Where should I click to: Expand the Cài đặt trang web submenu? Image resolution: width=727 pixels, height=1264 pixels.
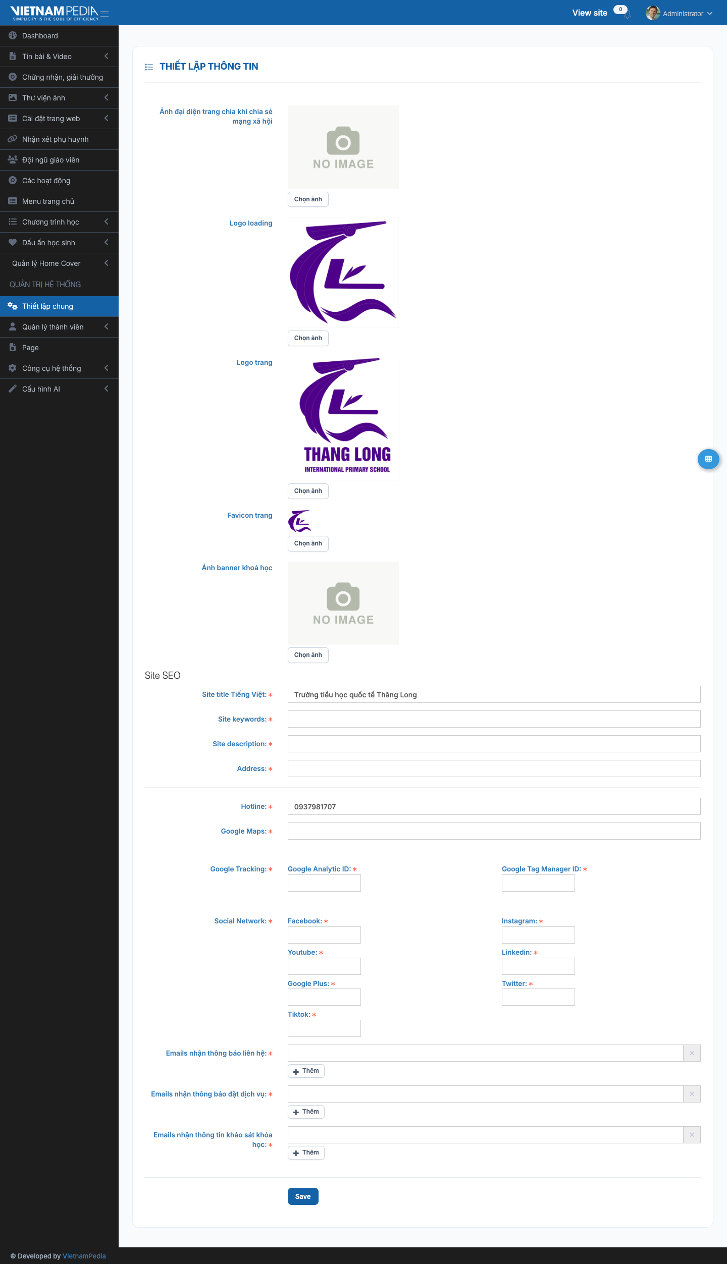(x=107, y=119)
